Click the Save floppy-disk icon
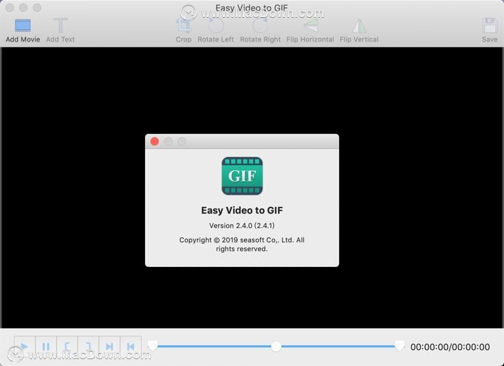This screenshot has height=366, width=504. point(490,26)
